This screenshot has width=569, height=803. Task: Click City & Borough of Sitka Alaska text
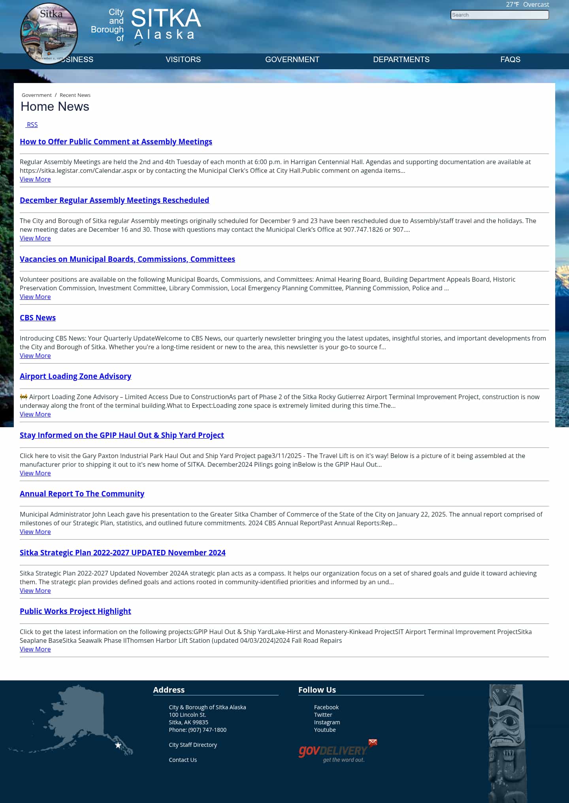207,707
